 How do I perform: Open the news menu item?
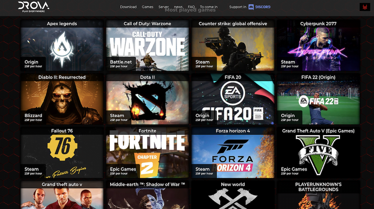tap(178, 7)
